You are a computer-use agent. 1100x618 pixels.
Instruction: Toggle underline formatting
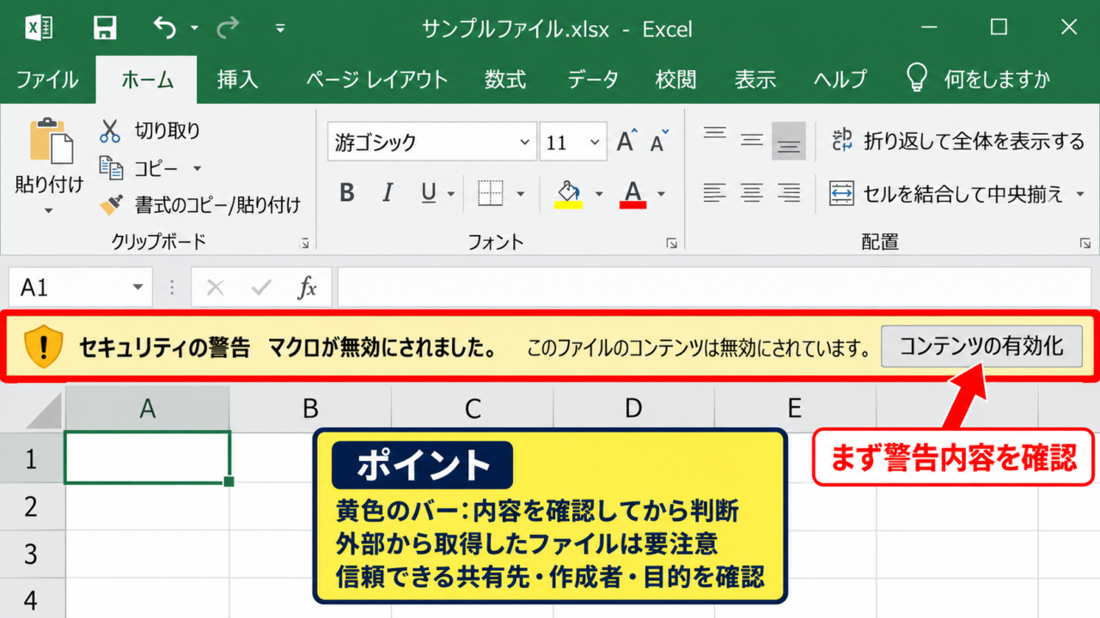[429, 193]
